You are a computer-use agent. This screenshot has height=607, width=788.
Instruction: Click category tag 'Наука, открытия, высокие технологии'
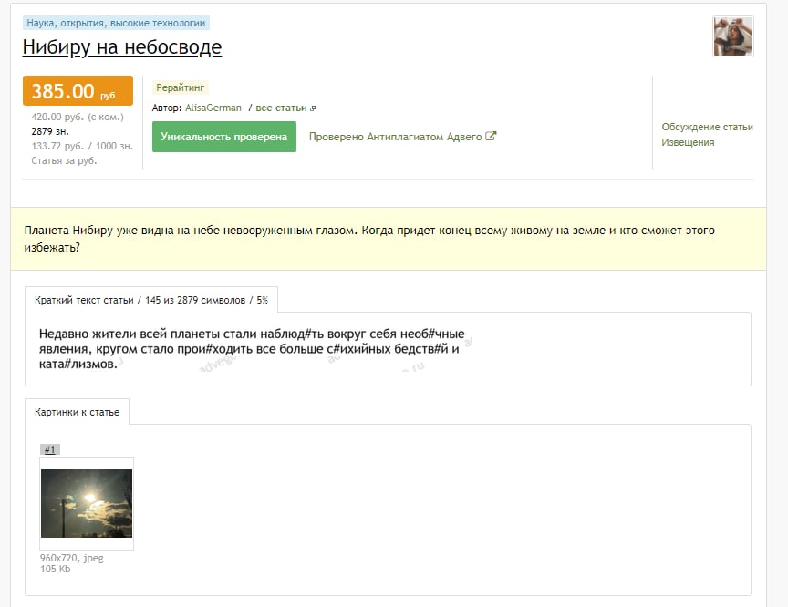click(x=116, y=23)
